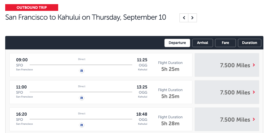The width and height of the screenshot is (266, 133).
Task: Click red chevron on 16:20 flight fare
Action: coord(254,120)
